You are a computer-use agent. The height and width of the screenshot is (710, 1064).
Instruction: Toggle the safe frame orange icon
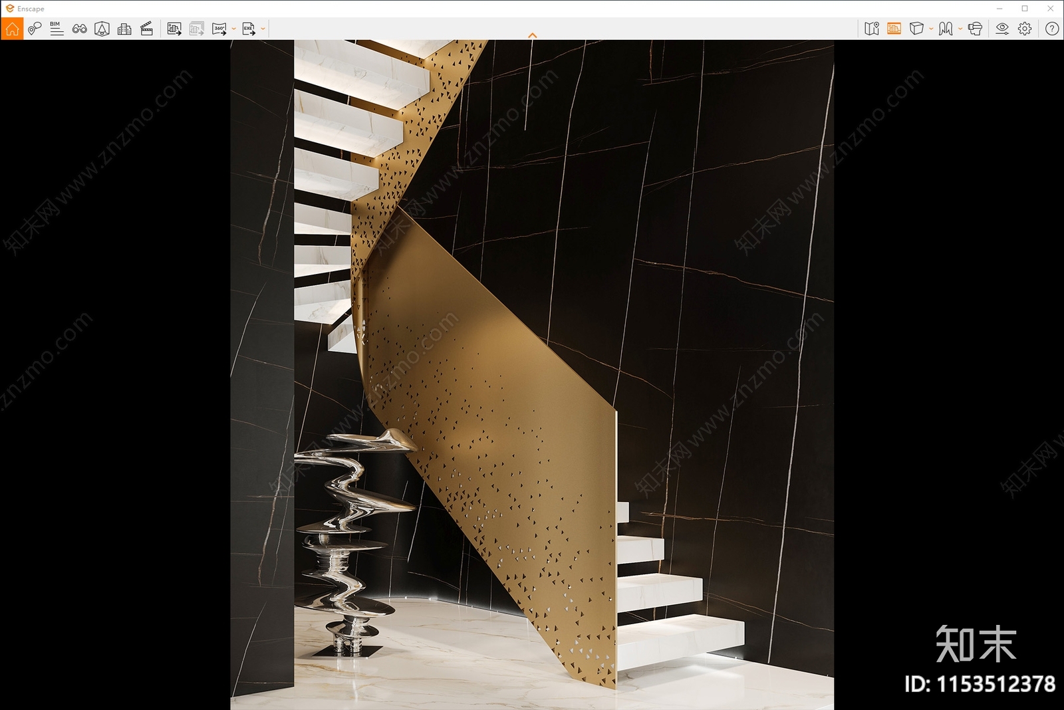click(894, 29)
